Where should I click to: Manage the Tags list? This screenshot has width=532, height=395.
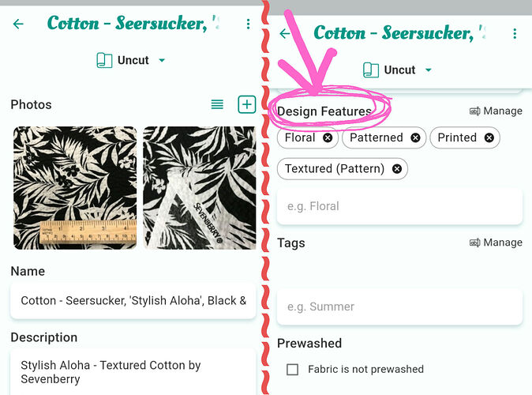tap(496, 243)
